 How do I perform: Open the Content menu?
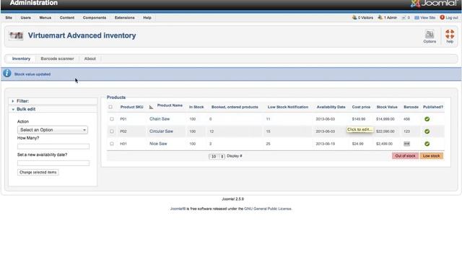coord(67,17)
